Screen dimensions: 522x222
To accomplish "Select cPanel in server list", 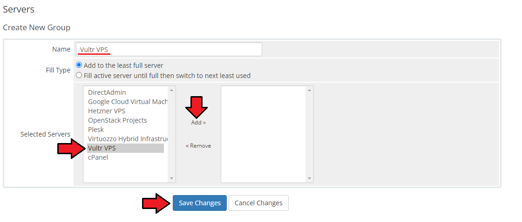I will 126,157.
